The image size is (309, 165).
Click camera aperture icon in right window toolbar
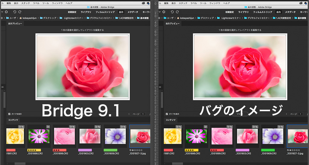tap(164, 12)
